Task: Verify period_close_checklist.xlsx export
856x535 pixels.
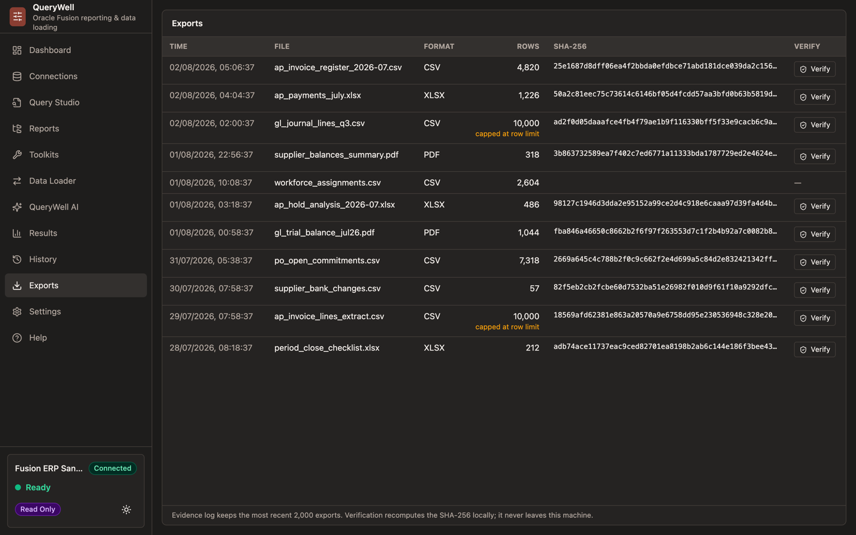Action: 814,349
